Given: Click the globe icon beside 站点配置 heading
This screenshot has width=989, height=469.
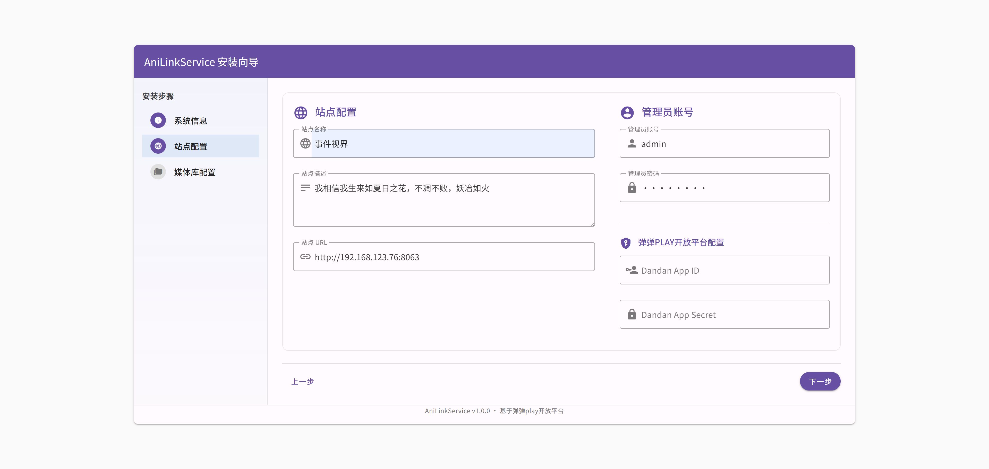Looking at the screenshot, I should point(301,112).
